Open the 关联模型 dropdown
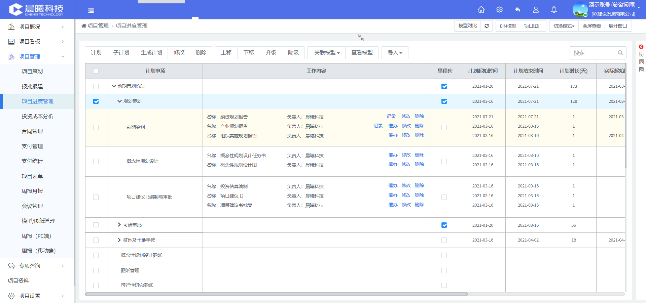 click(x=326, y=53)
